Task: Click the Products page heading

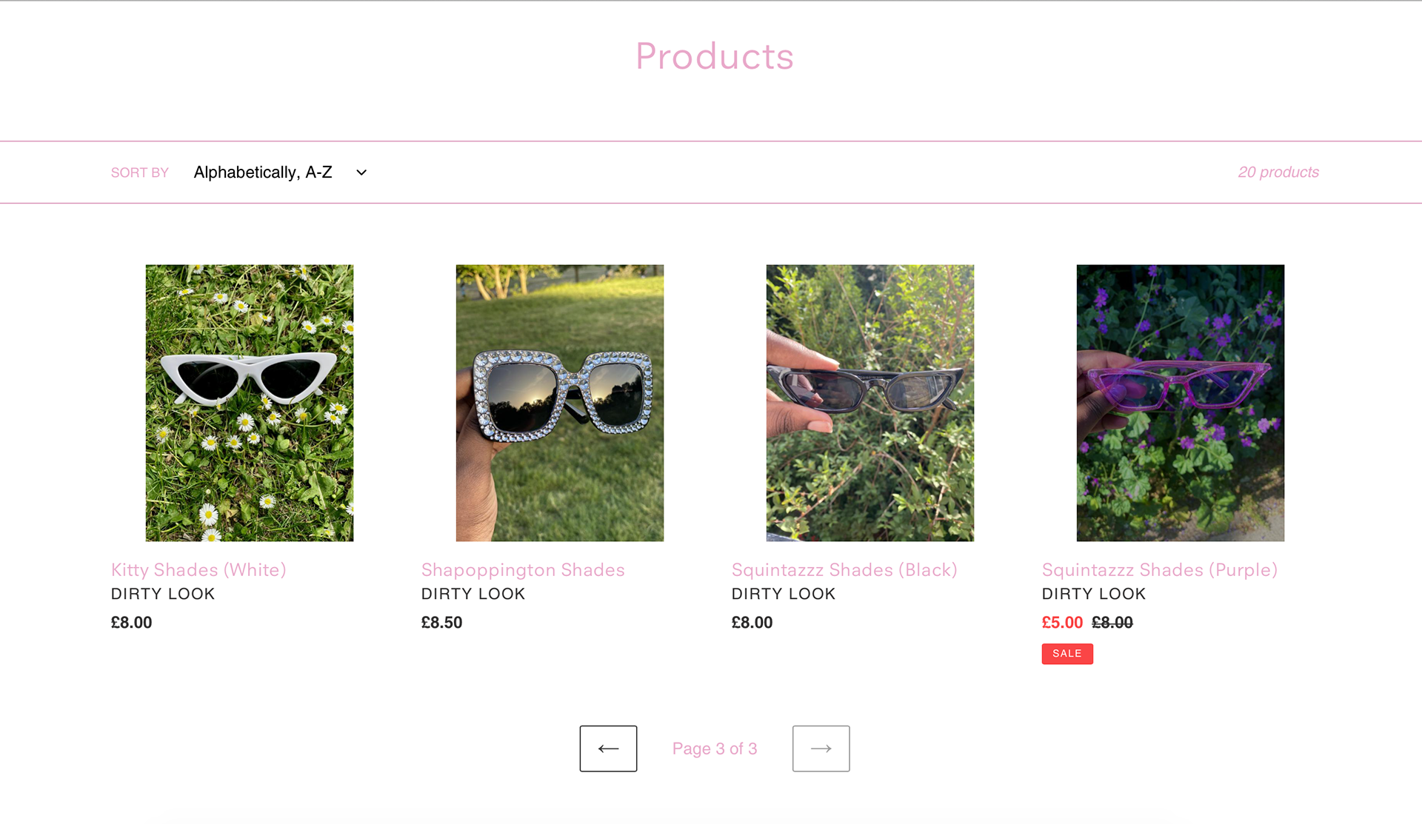Action: click(x=715, y=56)
